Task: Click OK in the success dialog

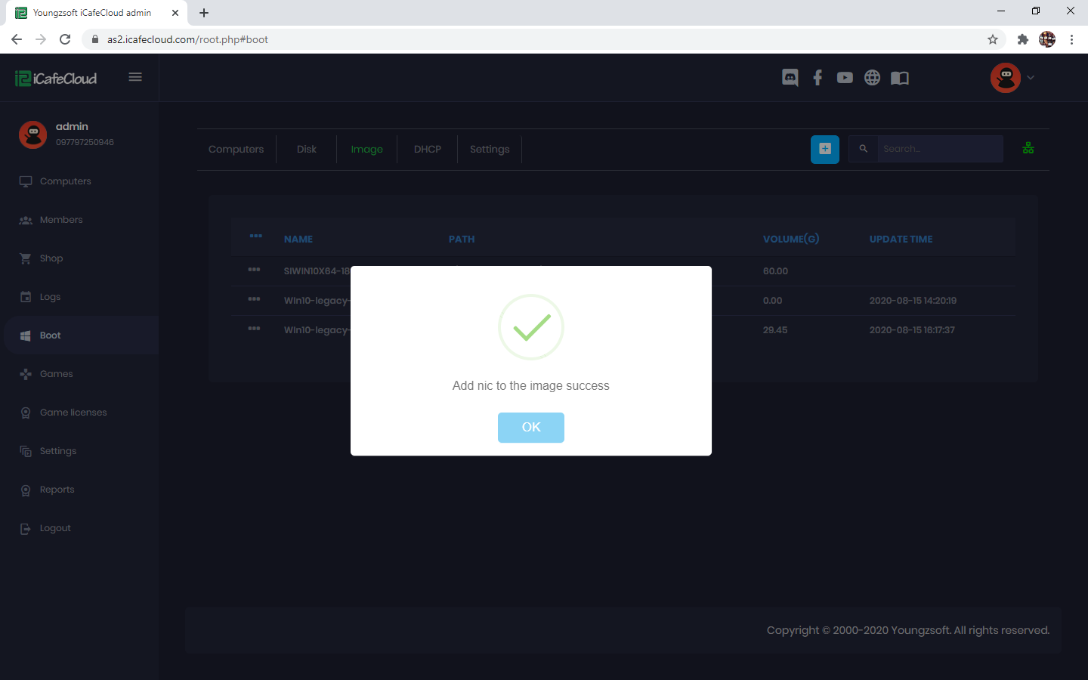Action: click(530, 428)
